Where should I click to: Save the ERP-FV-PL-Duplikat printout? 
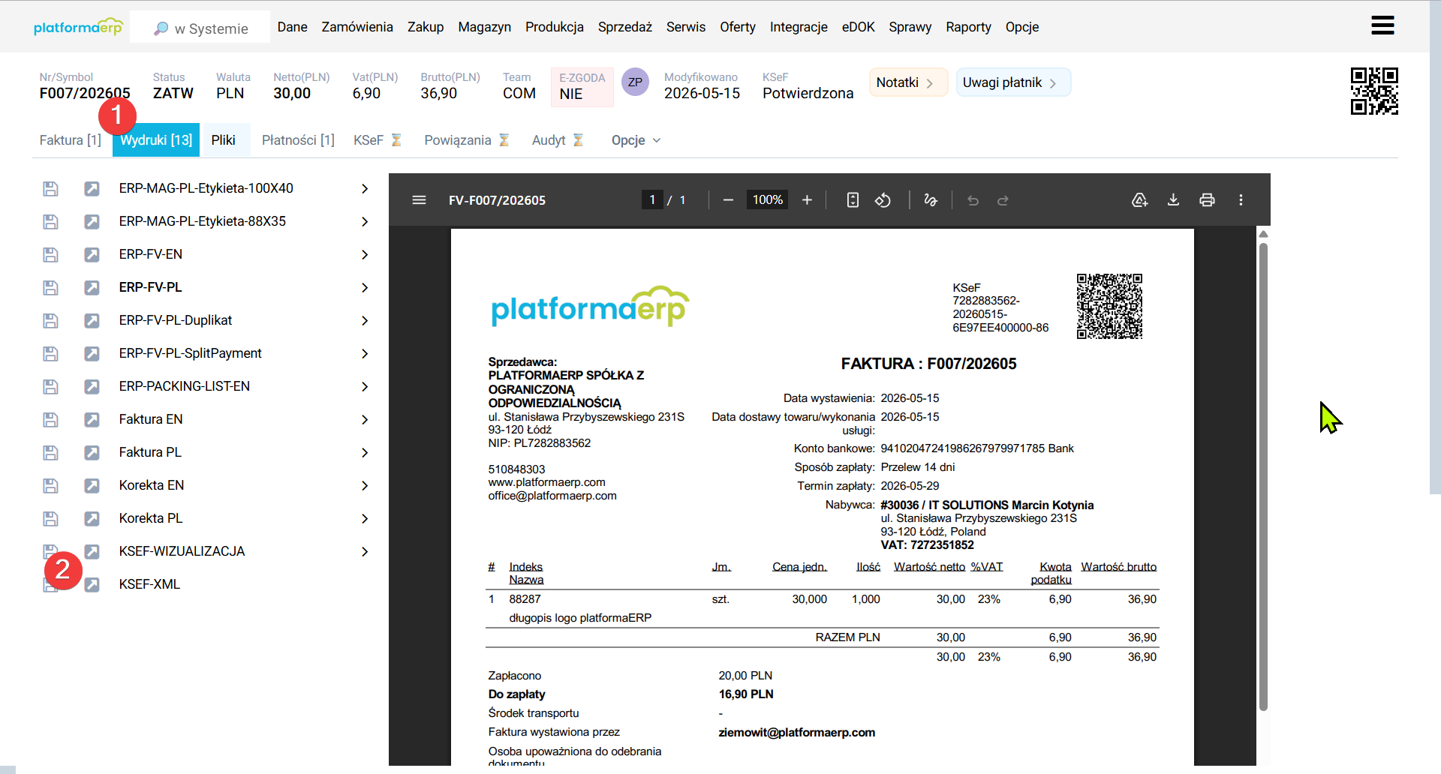click(x=50, y=321)
